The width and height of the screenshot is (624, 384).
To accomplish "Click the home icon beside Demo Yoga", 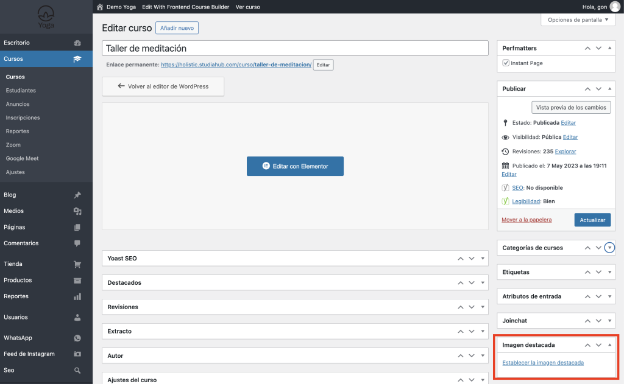I will pyautogui.click(x=100, y=7).
